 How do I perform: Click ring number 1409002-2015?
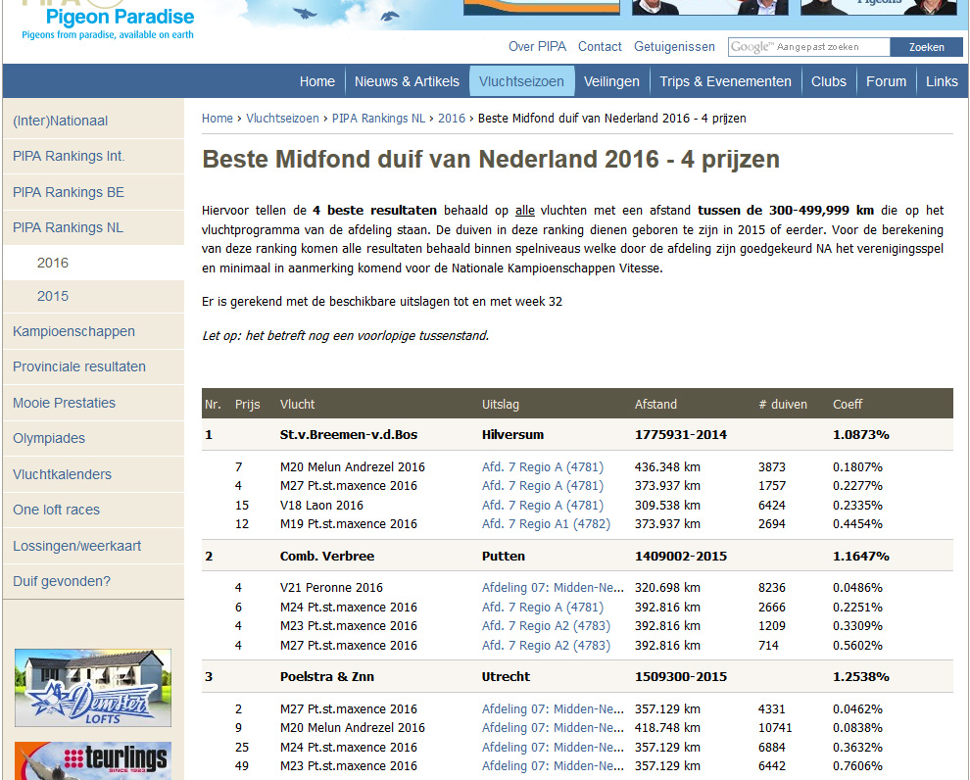click(x=681, y=556)
